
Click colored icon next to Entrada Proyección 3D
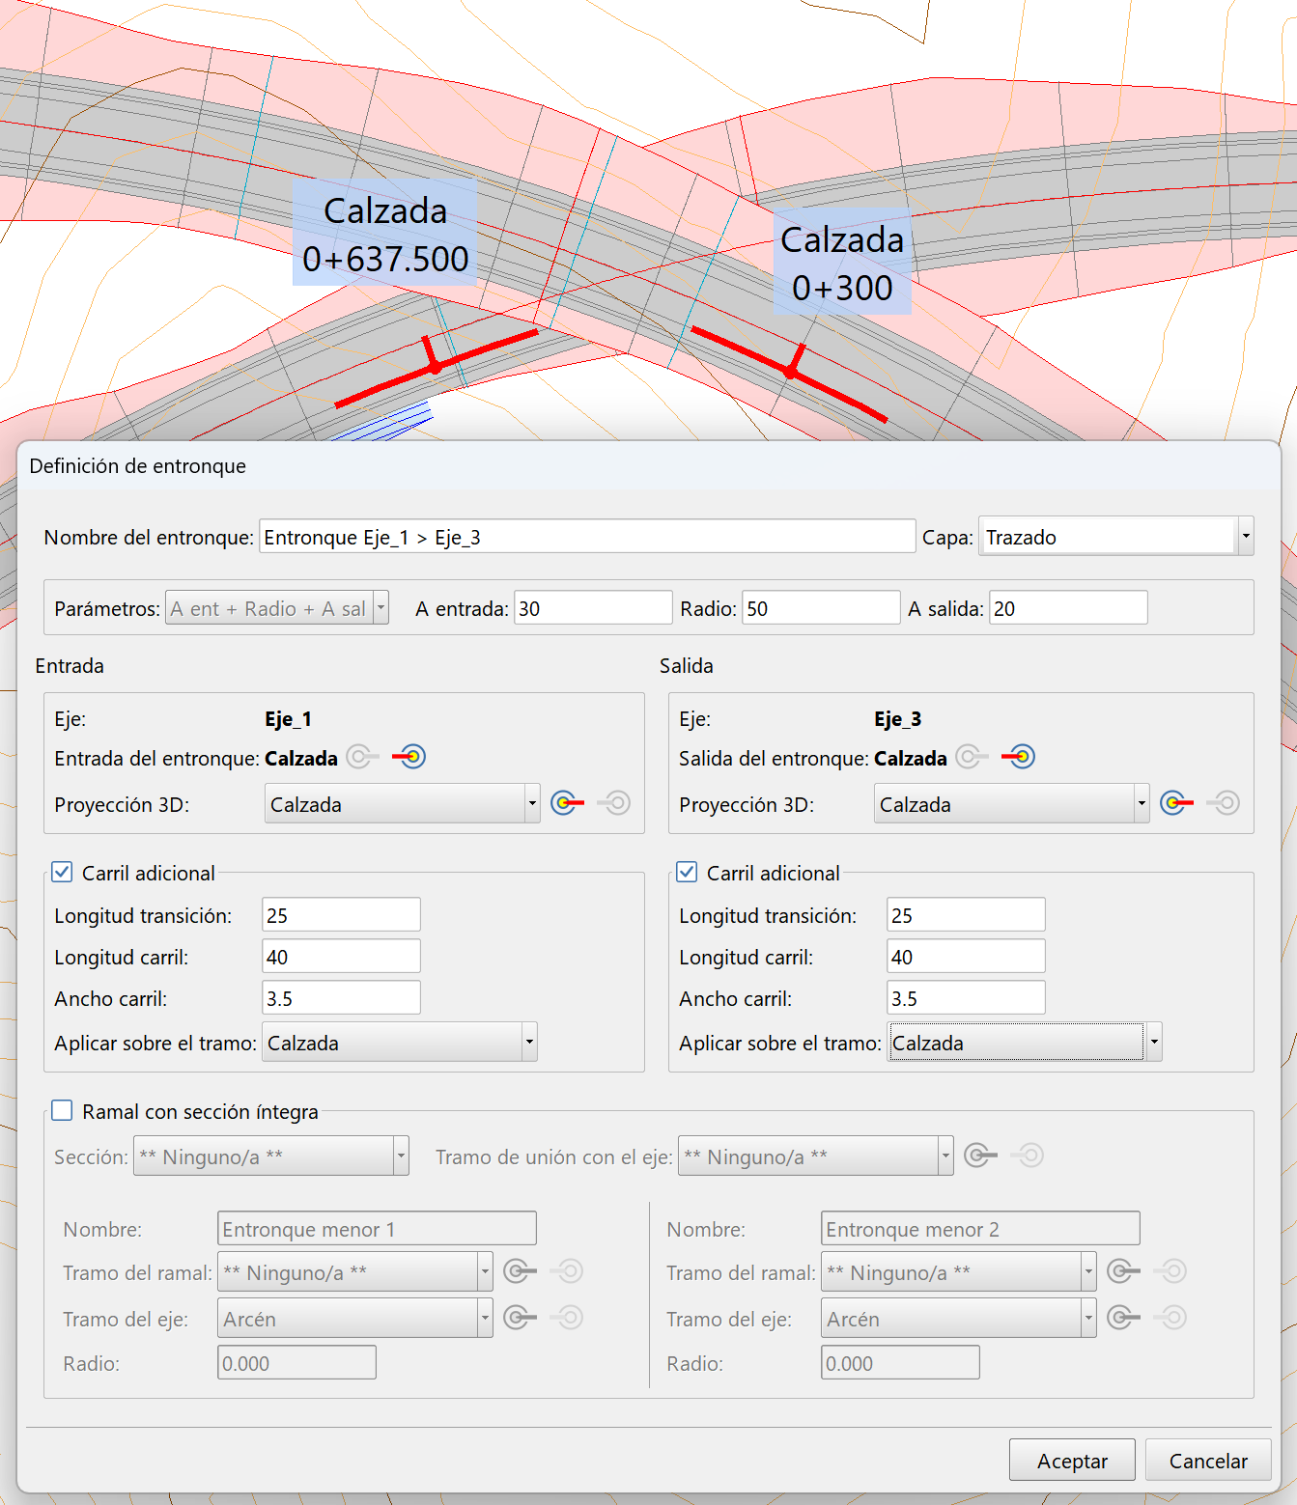tap(568, 803)
